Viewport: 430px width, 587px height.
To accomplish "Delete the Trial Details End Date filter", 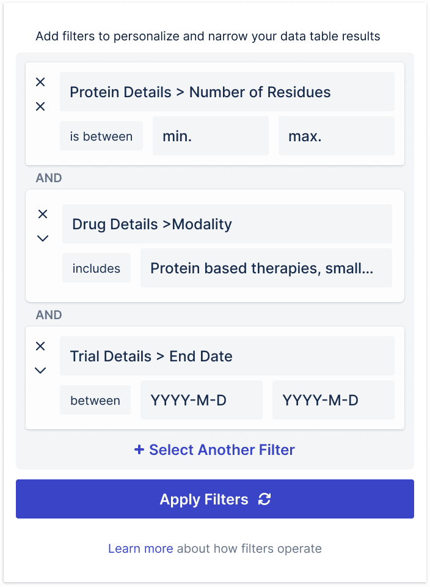I will (x=40, y=346).
